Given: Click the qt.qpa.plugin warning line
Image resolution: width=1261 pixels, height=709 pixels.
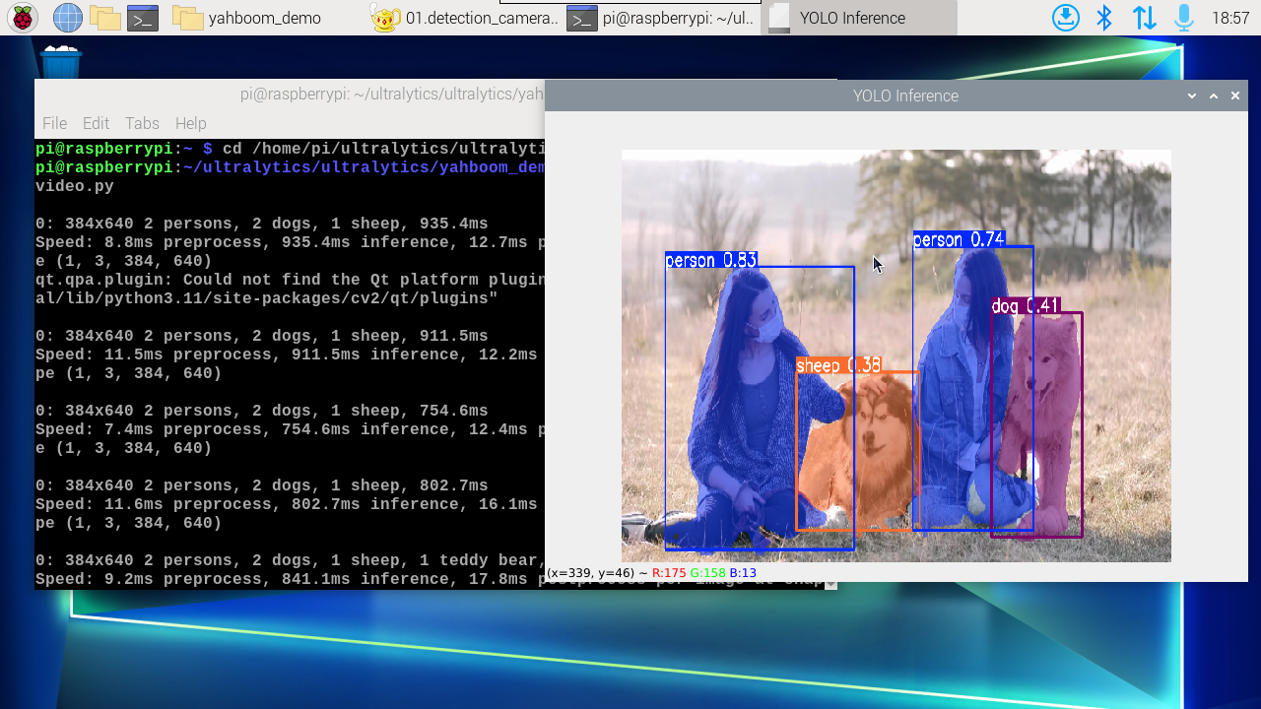Looking at the screenshot, I should pos(290,280).
